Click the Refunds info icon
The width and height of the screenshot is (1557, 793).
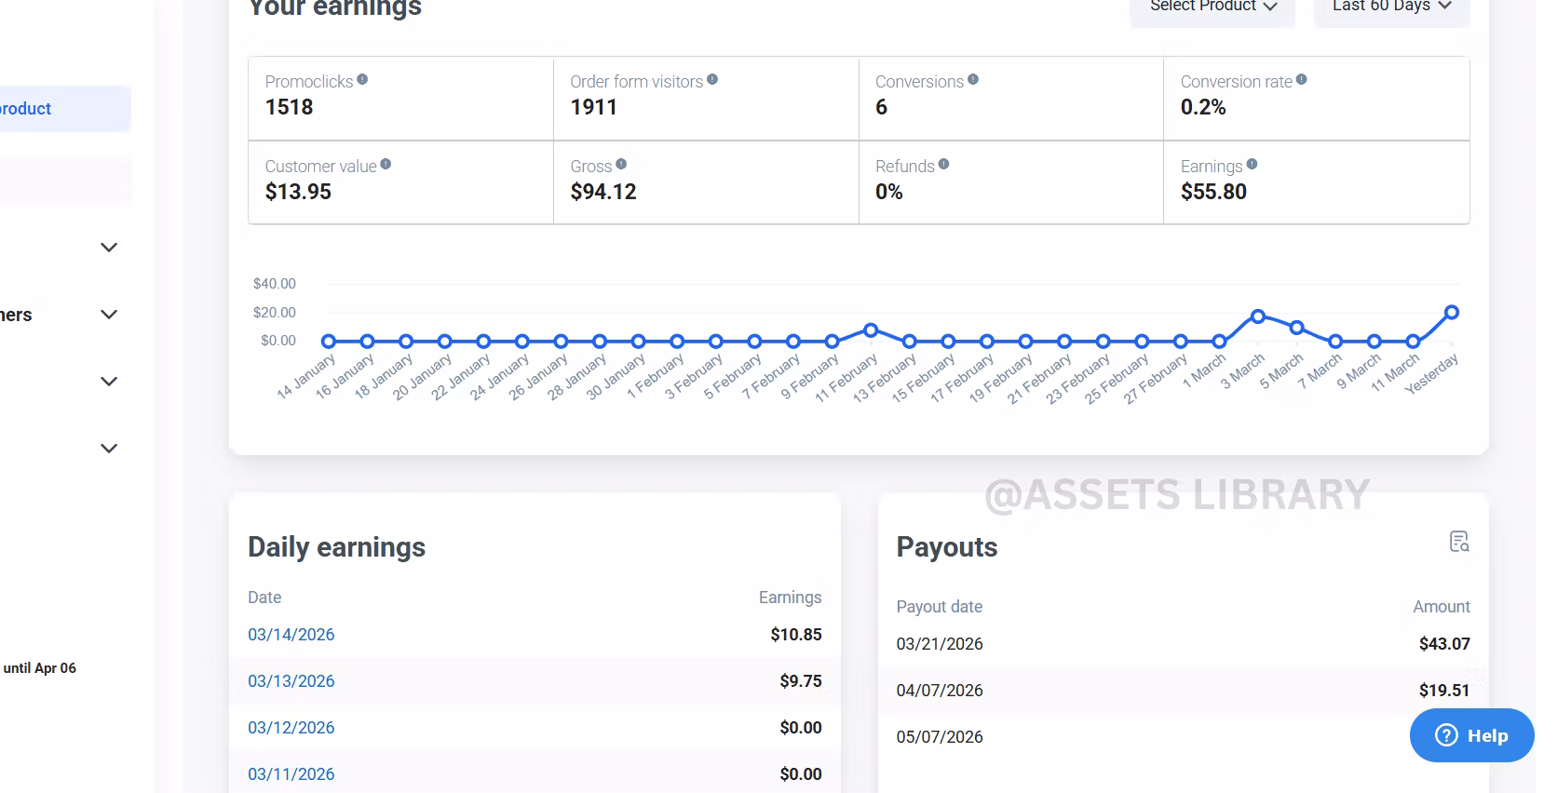tap(943, 165)
